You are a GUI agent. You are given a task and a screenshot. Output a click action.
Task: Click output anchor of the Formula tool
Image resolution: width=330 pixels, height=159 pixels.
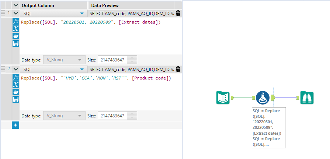pos(272,98)
